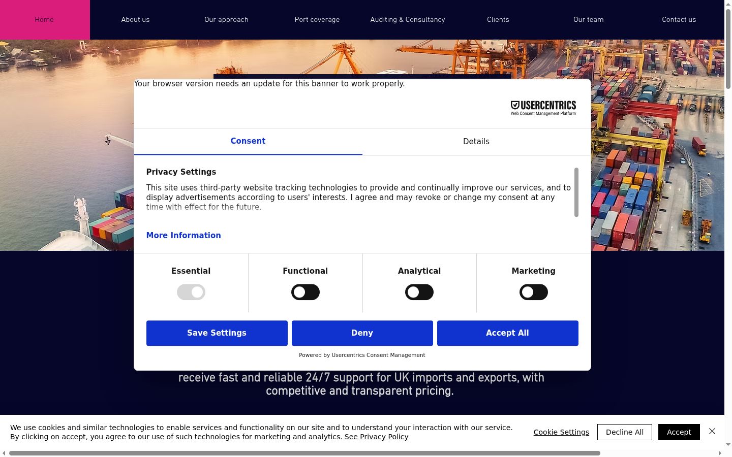The image size is (732, 457).
Task: Visit the Our team page
Action: tap(589, 20)
